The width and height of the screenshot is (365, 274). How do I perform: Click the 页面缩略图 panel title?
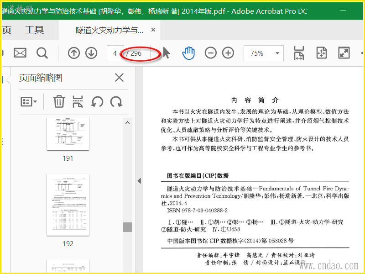click(x=41, y=78)
